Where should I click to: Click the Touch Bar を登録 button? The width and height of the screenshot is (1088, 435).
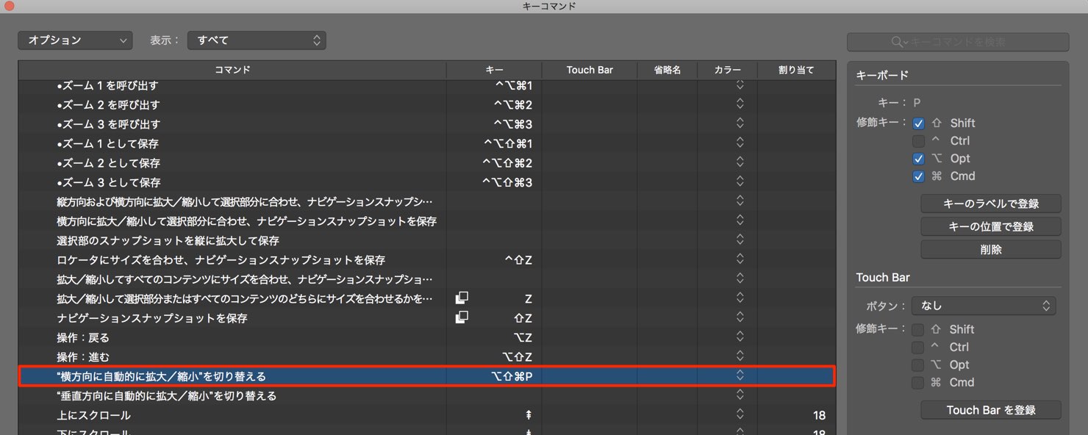pos(991,410)
